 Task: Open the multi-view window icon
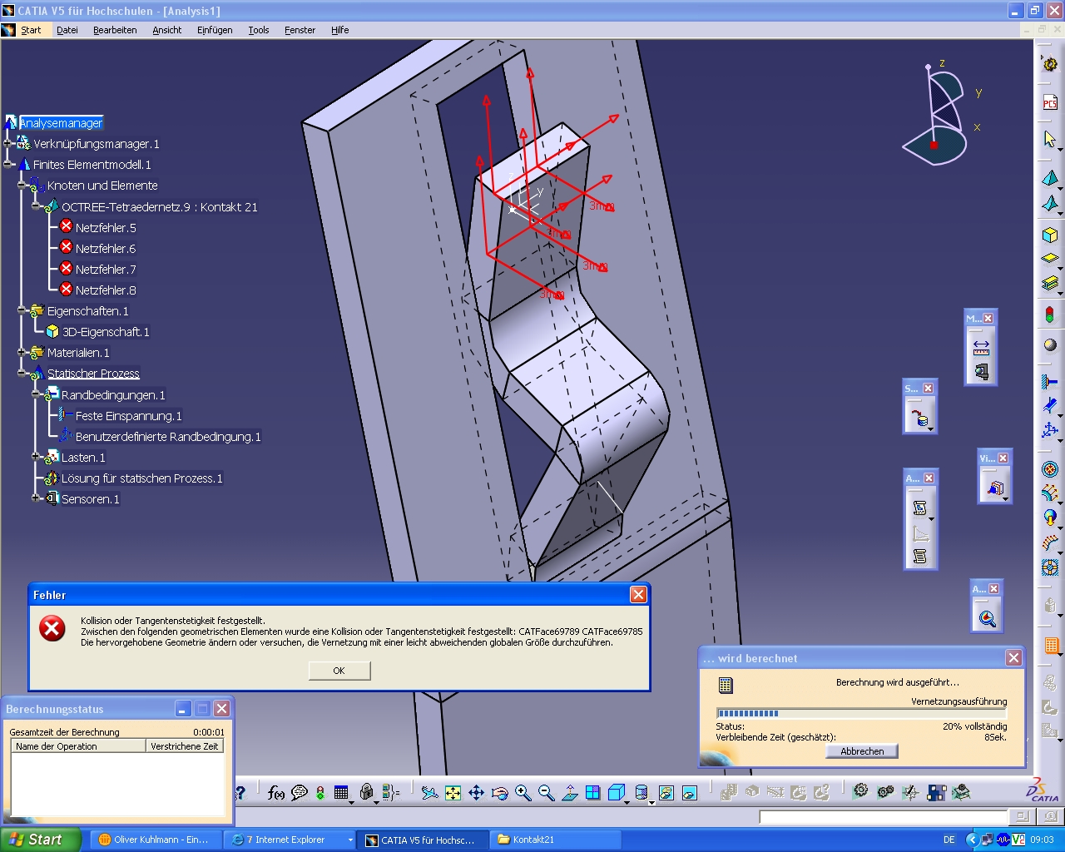coord(593,793)
